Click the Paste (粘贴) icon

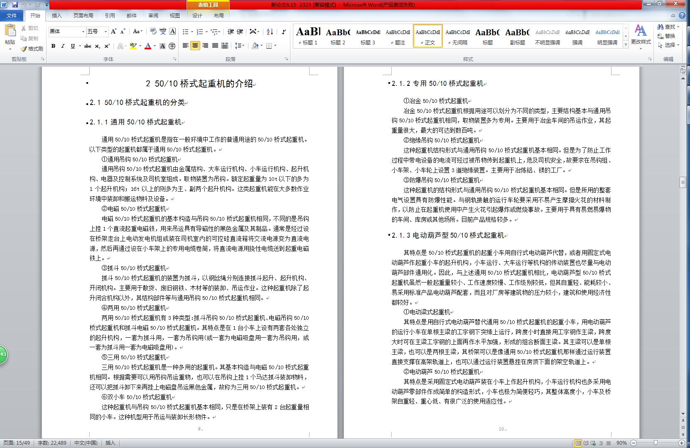(10, 31)
